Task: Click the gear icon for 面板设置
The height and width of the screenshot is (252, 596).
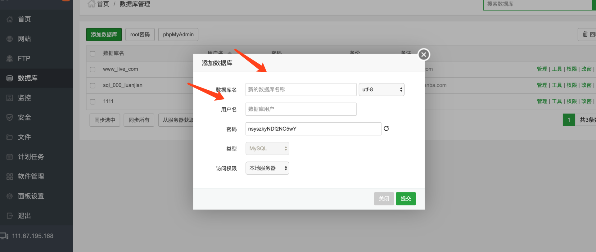Action: click(10, 196)
